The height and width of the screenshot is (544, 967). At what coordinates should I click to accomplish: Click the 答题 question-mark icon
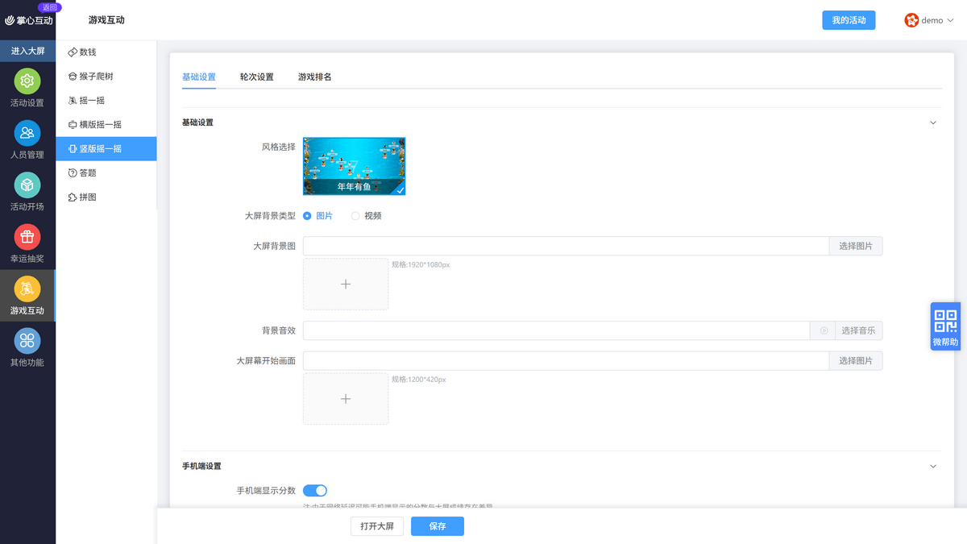[x=73, y=172]
